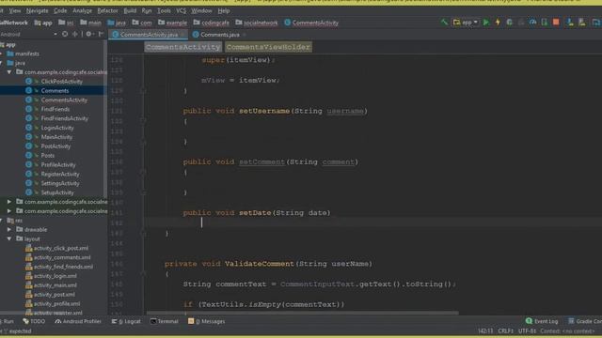
Task: Select CommentsActivity in the project tree
Action: click(64, 100)
